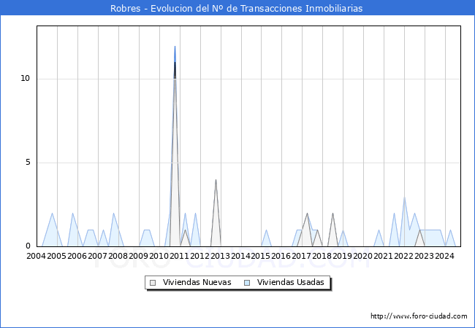Click the 2008 year axis label
The height and width of the screenshot is (328, 475).
tap(118, 256)
